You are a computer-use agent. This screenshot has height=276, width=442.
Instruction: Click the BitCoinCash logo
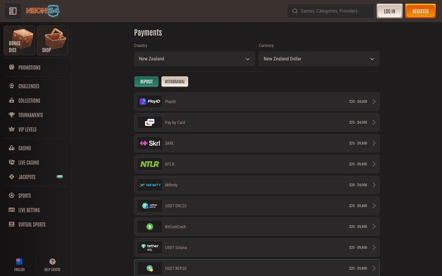pos(150,227)
